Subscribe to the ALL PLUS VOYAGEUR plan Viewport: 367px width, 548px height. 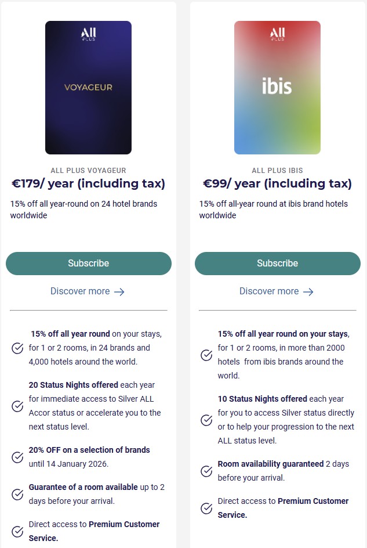(x=88, y=264)
